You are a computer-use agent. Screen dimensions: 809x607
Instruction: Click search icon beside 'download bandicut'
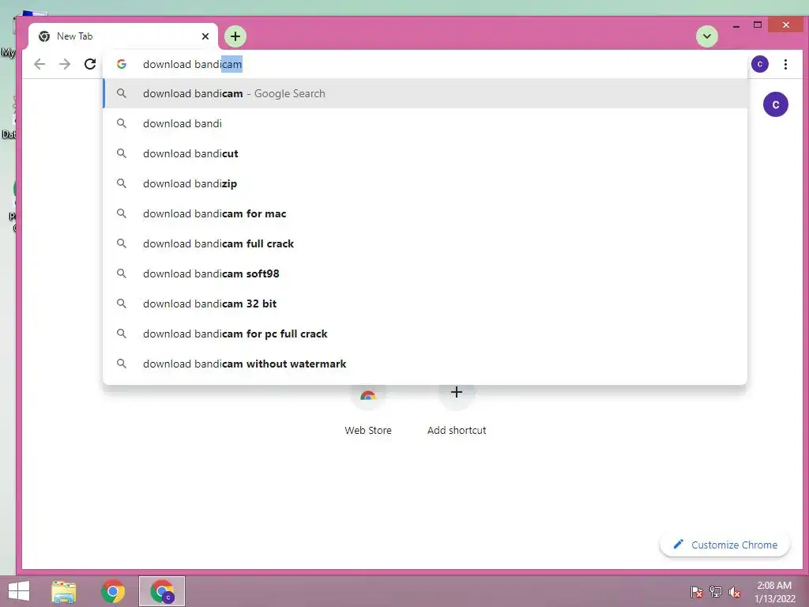point(121,153)
